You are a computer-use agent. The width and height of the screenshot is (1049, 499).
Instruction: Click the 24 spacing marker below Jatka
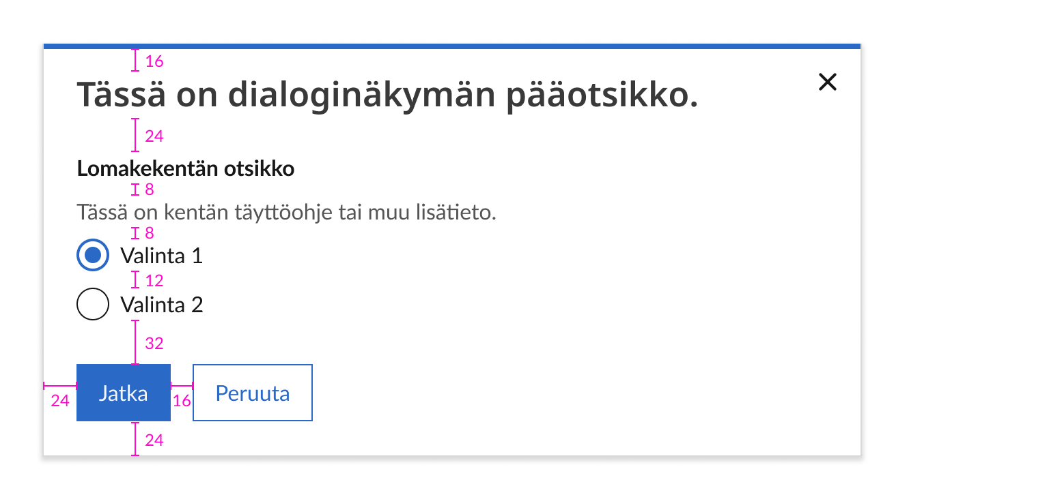(x=154, y=440)
